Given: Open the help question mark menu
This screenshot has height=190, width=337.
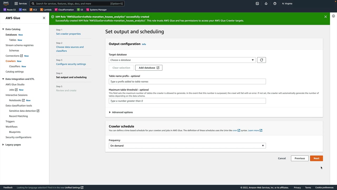Looking at the screenshot, I should click(275, 4).
